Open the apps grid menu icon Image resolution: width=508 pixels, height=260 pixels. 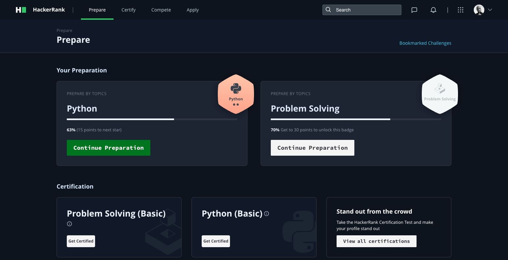[x=460, y=10]
